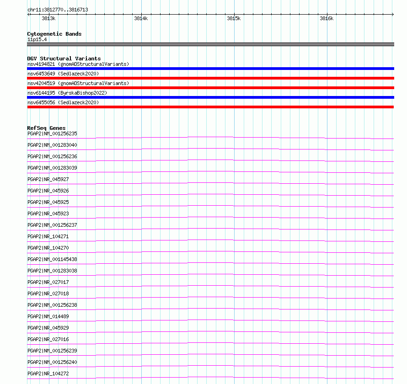
Task: Select the Cytogenetic Bands track heading
Action: 54,34
